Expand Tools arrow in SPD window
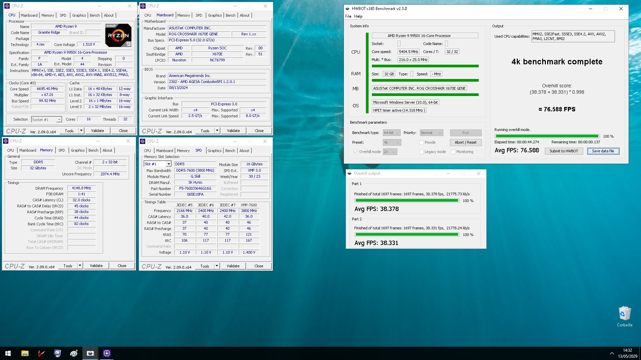 217,266
